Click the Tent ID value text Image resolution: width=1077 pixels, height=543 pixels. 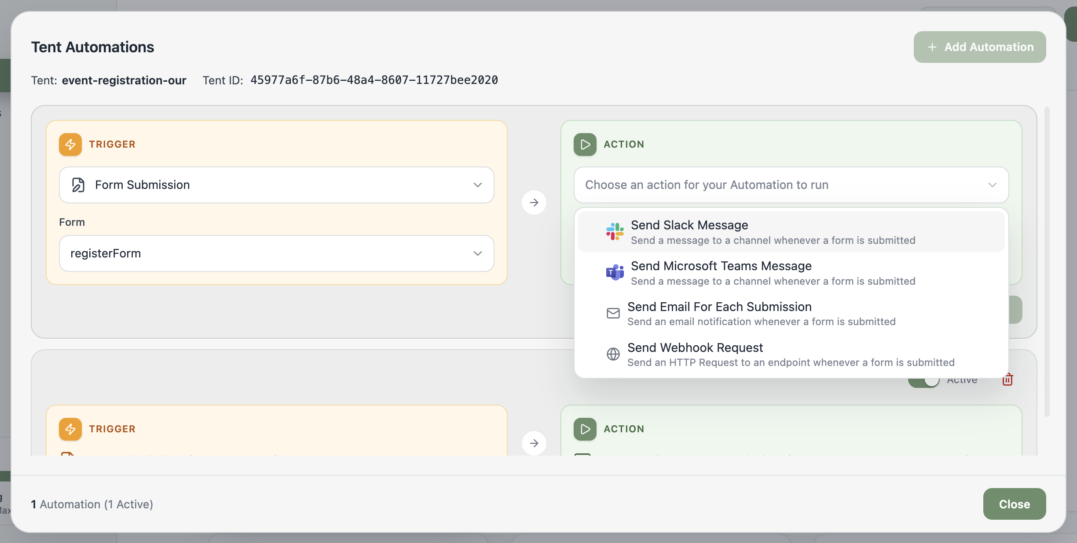[374, 80]
